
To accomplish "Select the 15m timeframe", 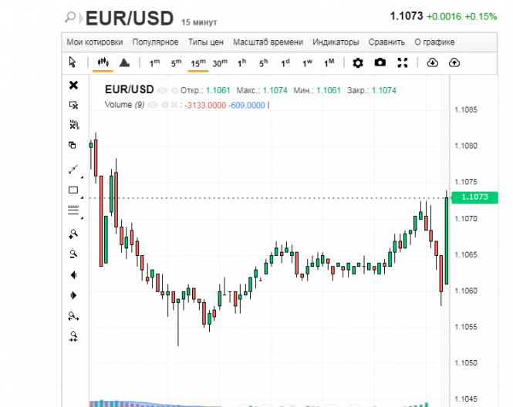I will (198, 62).
